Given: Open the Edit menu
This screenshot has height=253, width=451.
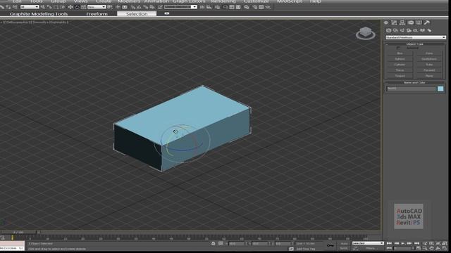Looking at the screenshot, I should 17,1.
